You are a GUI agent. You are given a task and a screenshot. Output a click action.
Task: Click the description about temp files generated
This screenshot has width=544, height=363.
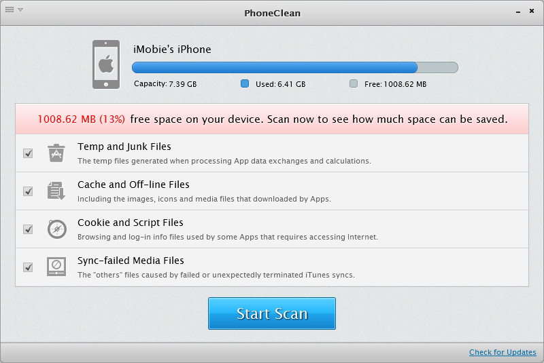coord(224,161)
